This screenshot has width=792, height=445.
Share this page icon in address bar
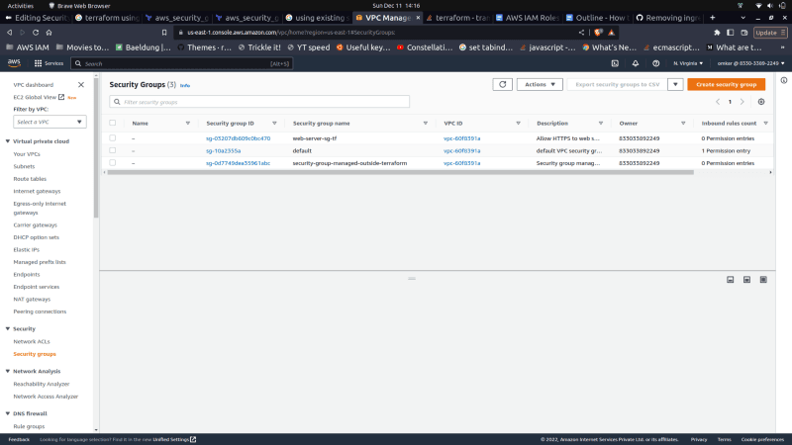click(581, 33)
